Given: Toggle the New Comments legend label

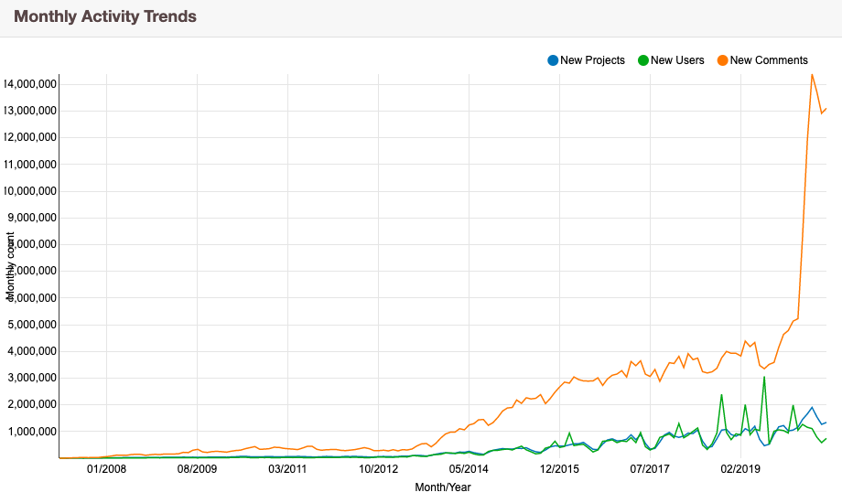Looking at the screenshot, I should coord(769,60).
